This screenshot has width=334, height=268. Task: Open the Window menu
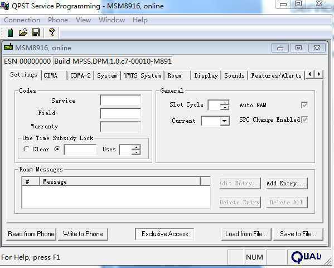pyautogui.click(x=112, y=20)
